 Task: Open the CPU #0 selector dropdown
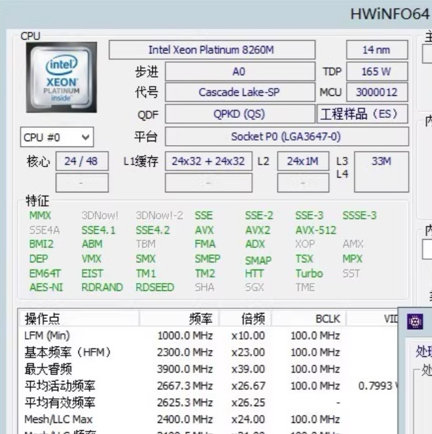pyautogui.click(x=57, y=137)
